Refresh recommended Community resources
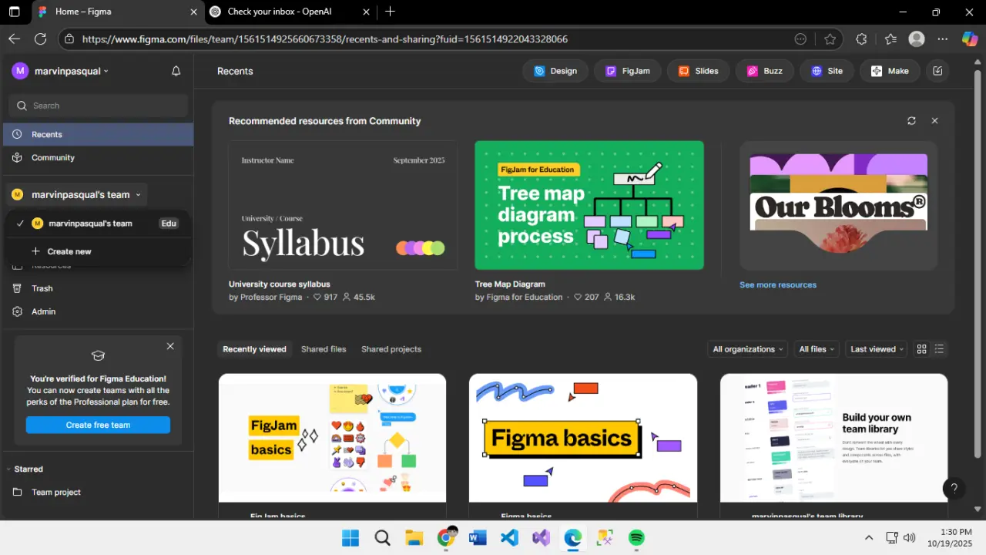Image resolution: width=986 pixels, height=555 pixels. [x=911, y=121]
